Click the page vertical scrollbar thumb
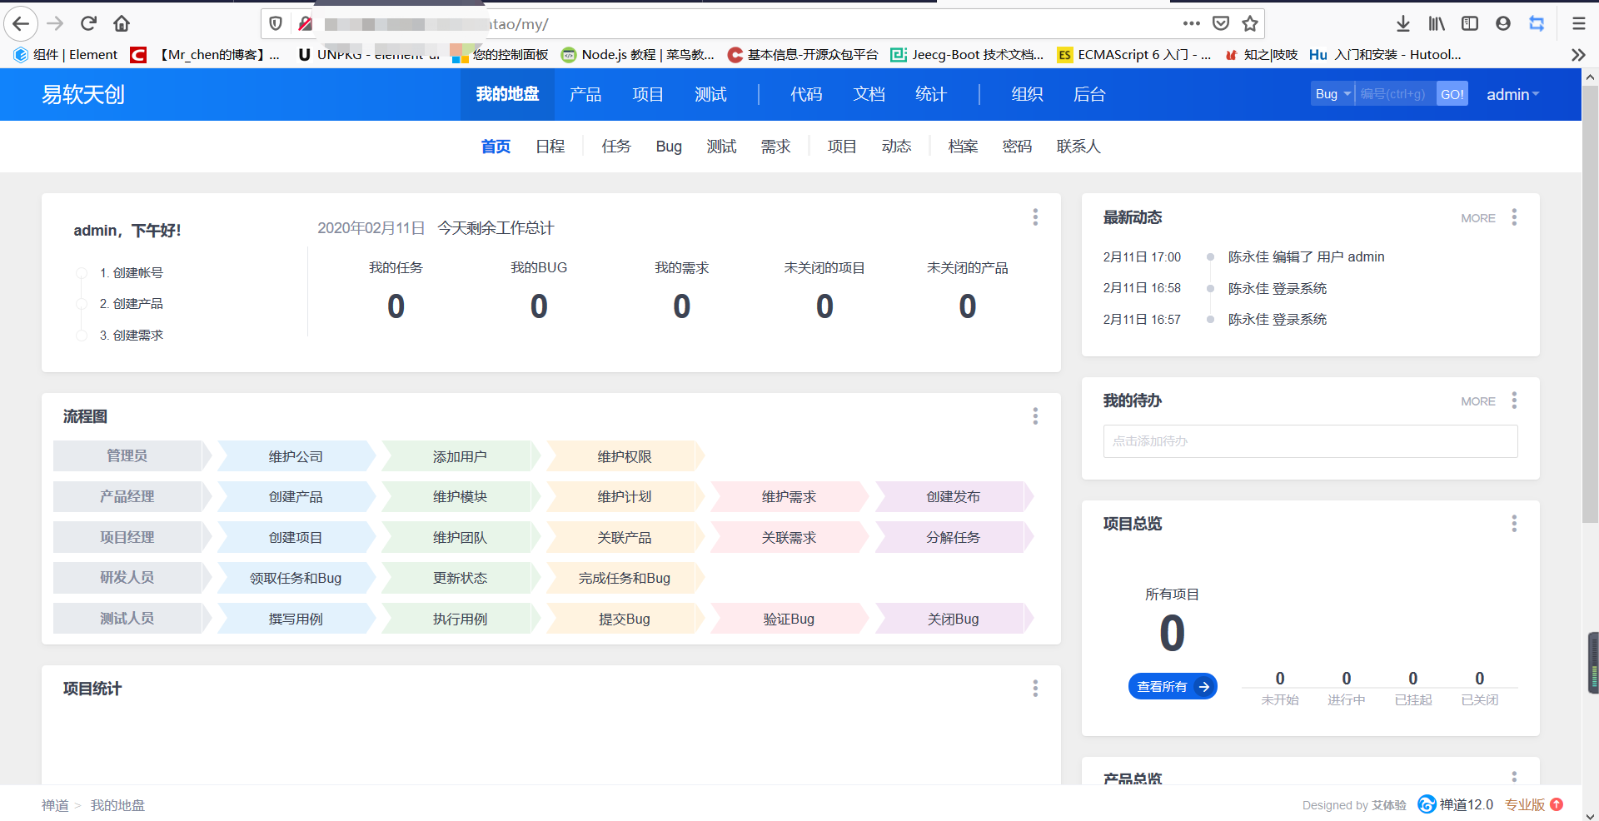 [1590, 304]
